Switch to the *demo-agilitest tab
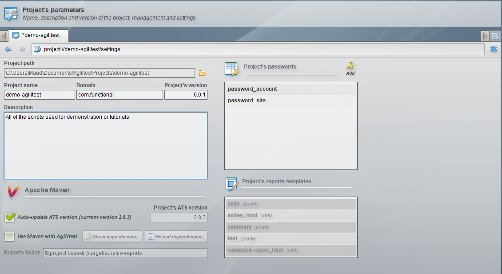This screenshot has width=502, height=274. pos(38,35)
